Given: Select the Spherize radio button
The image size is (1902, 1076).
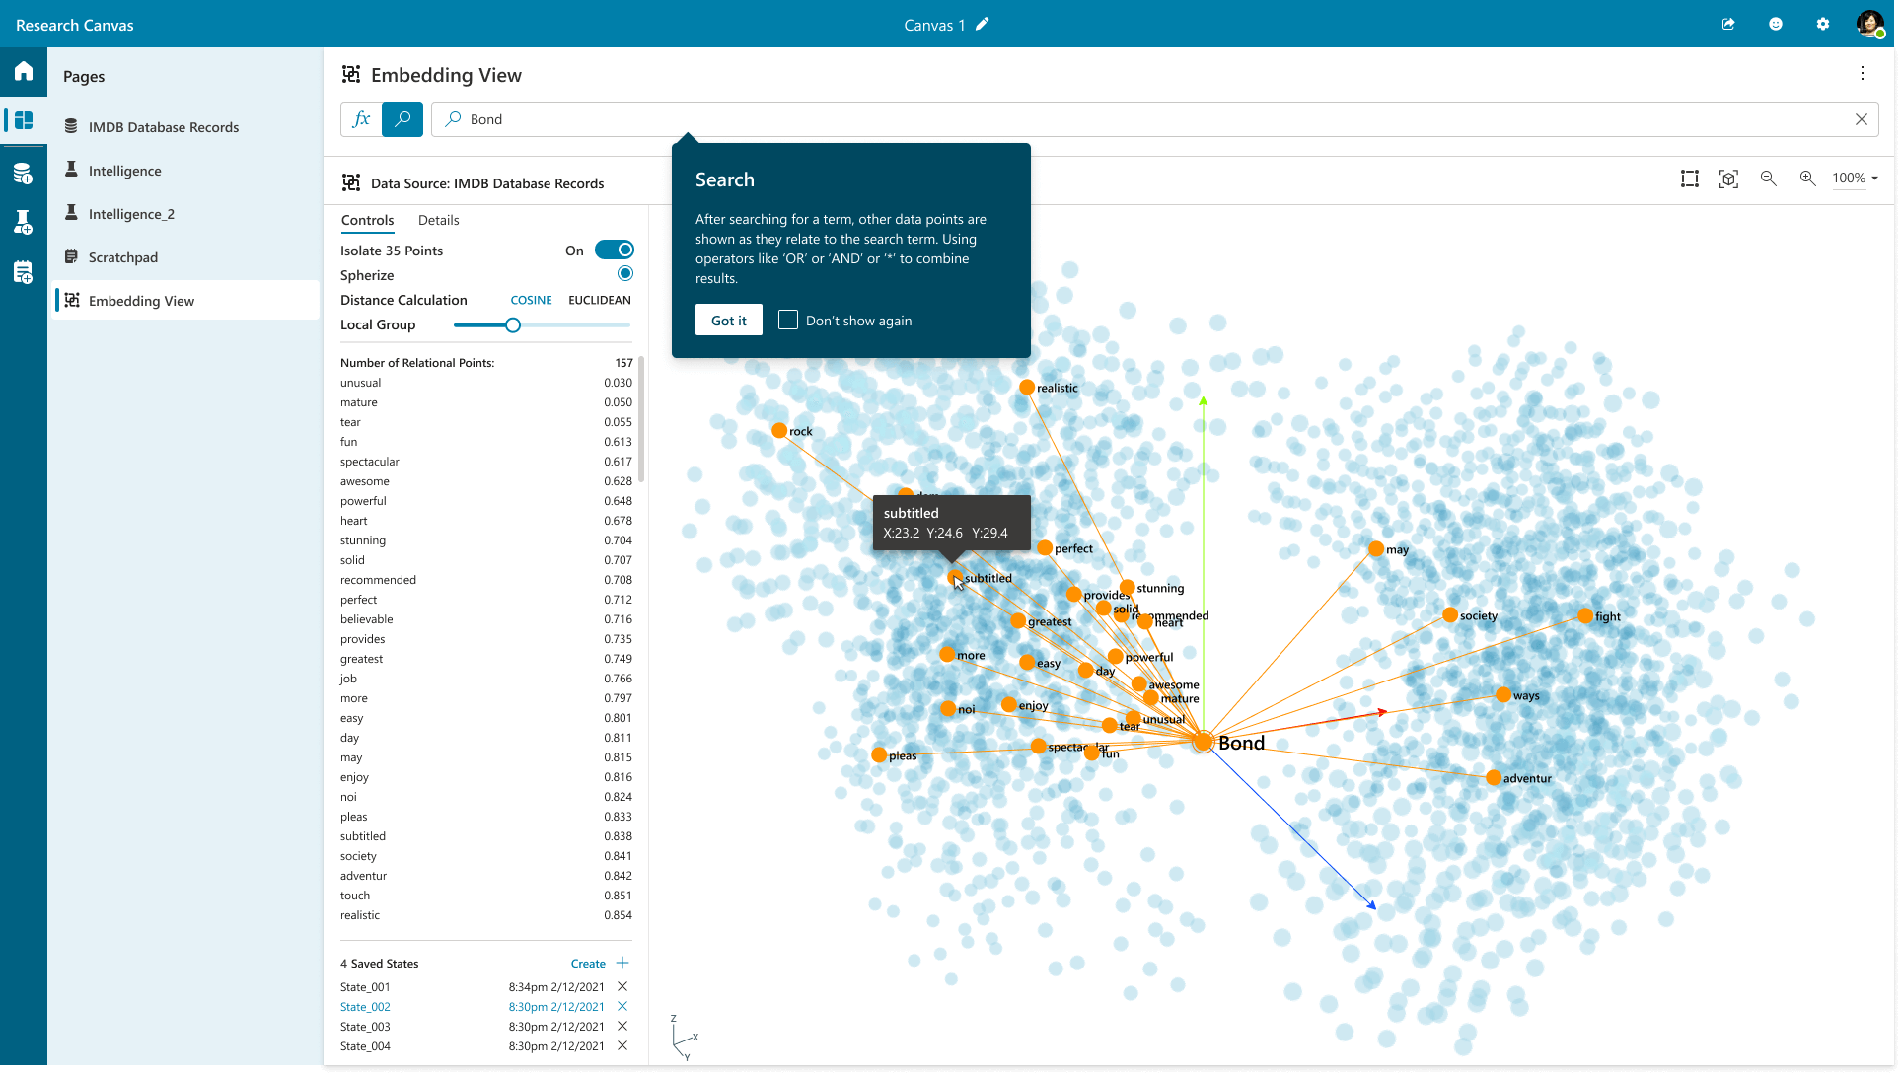Looking at the screenshot, I should 625,274.
